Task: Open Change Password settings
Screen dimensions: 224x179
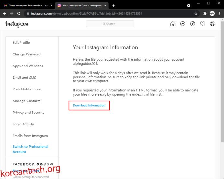Action: [27, 54]
